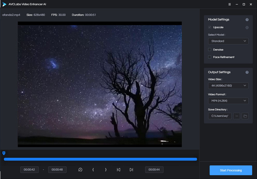Screen dimensions: 257x179
Task: Click trim start time field 00:00:42
Action: click(x=29, y=170)
